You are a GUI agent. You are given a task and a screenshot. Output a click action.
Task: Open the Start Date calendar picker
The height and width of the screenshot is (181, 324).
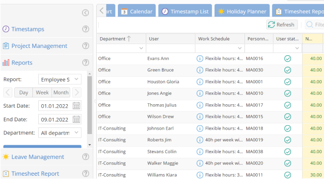[x=76, y=106]
